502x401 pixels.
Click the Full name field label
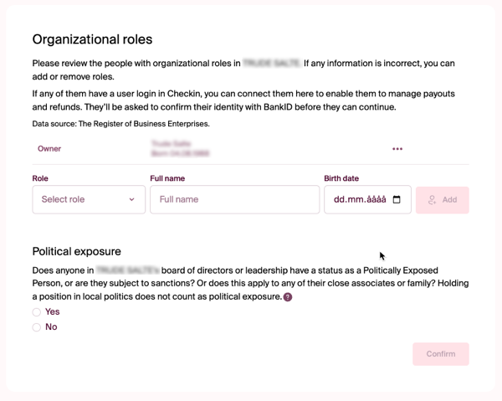pyautogui.click(x=167, y=178)
